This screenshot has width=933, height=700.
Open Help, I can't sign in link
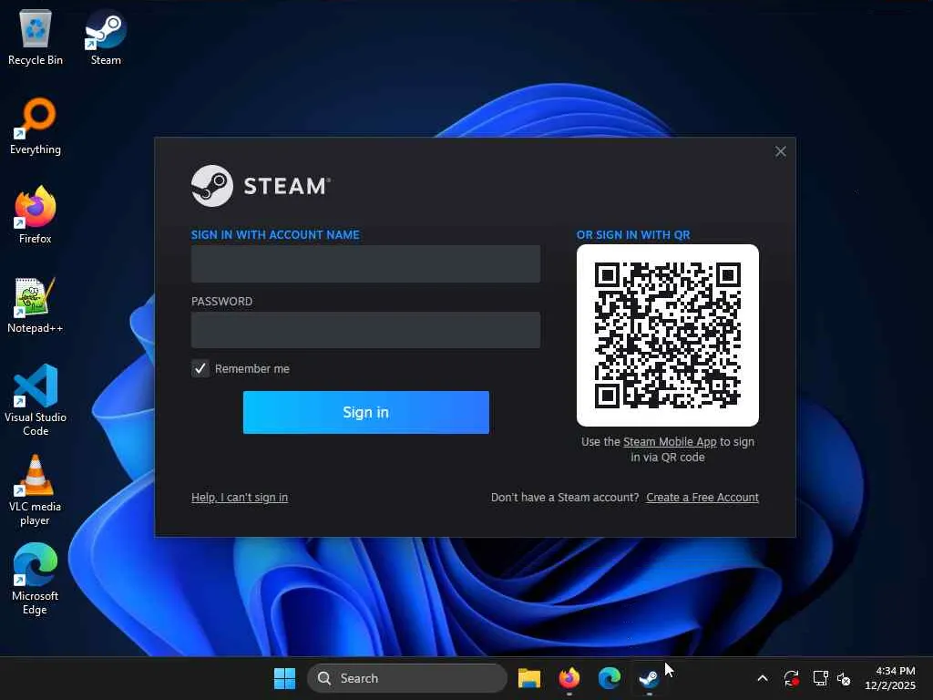click(240, 497)
